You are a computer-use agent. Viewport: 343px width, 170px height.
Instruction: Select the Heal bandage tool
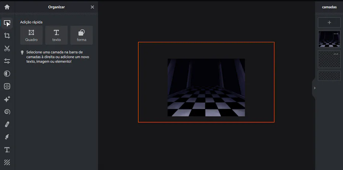(x=7, y=124)
